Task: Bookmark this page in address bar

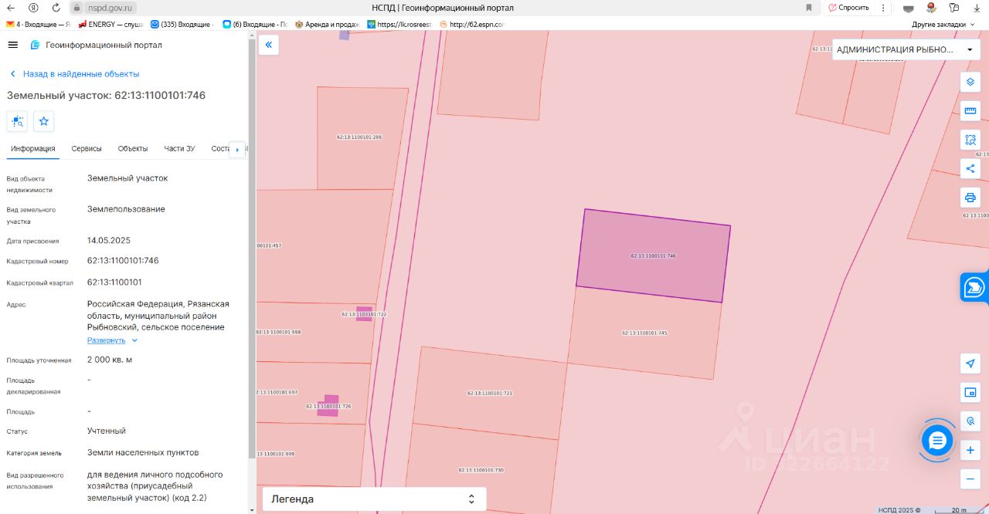Action: [x=809, y=8]
